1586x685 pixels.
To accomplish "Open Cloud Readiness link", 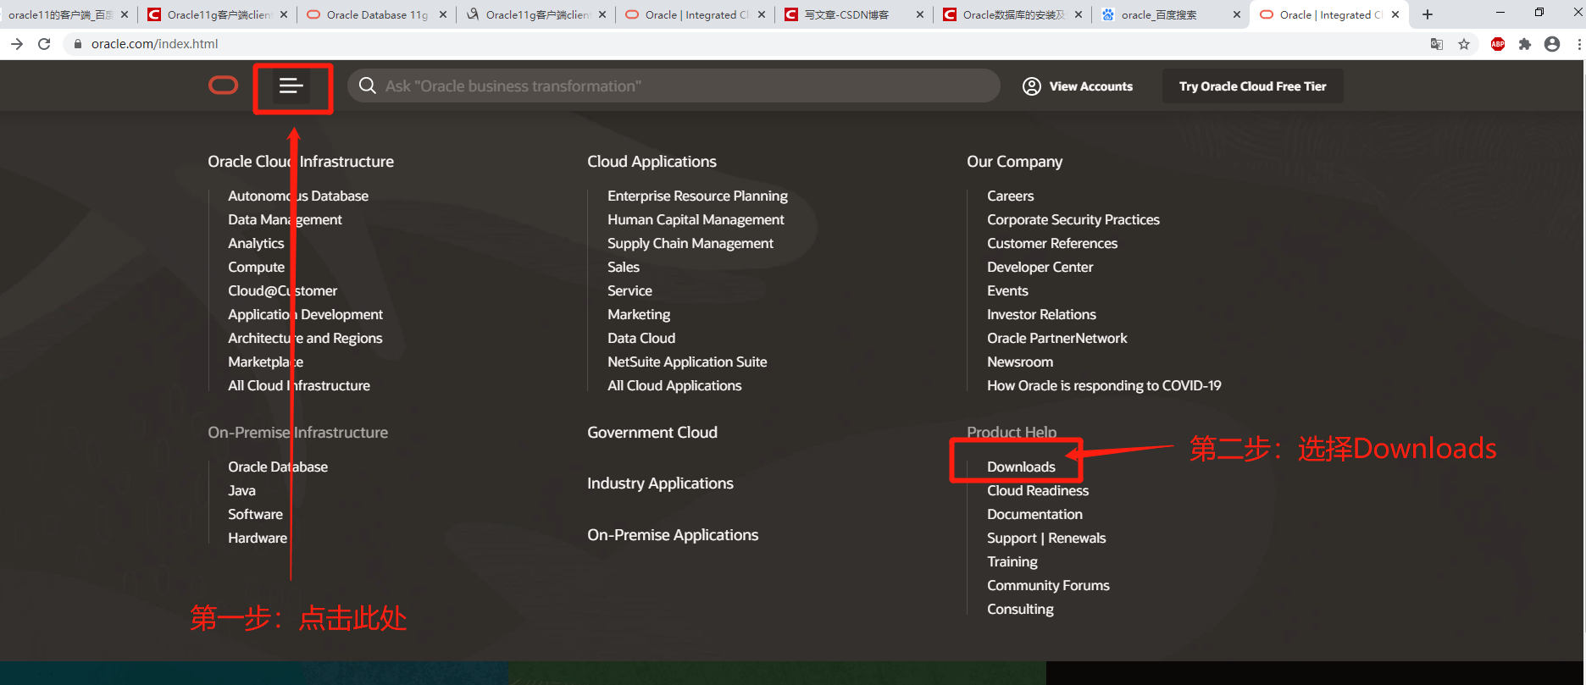I will (x=1038, y=490).
